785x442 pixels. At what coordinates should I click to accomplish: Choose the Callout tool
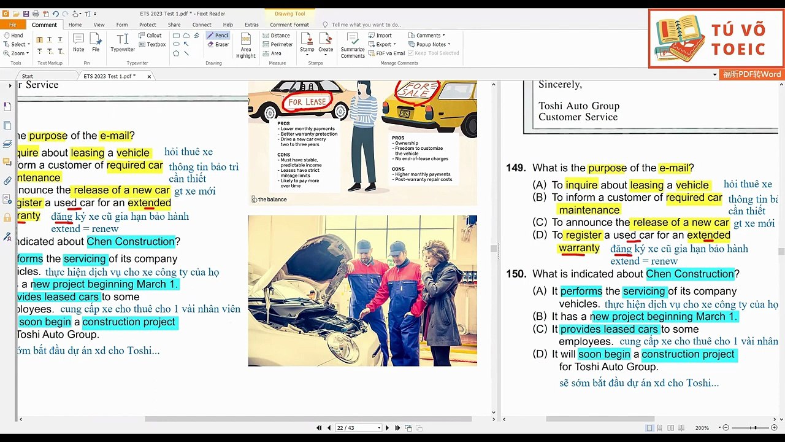coord(150,36)
